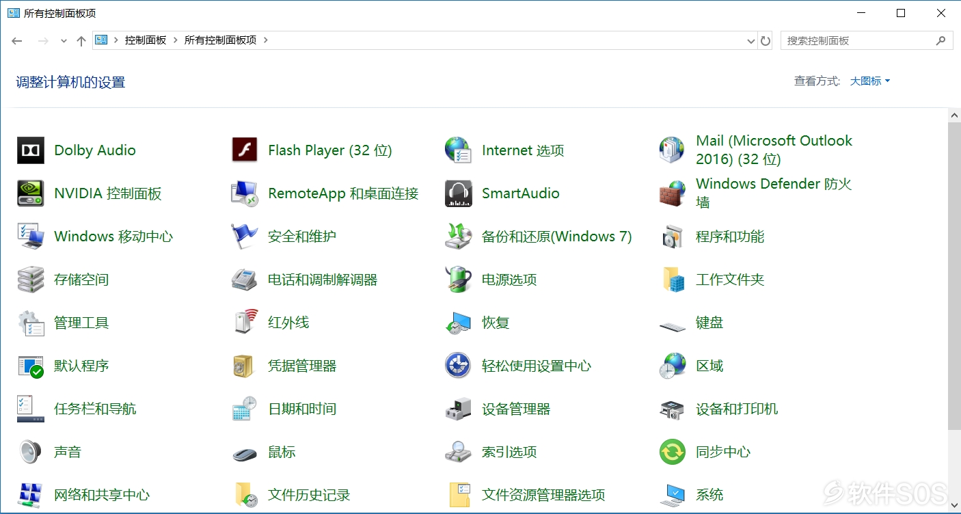Image resolution: width=961 pixels, height=514 pixels.
Task: Open the 电源选项 battery icon
Action: [x=458, y=280]
